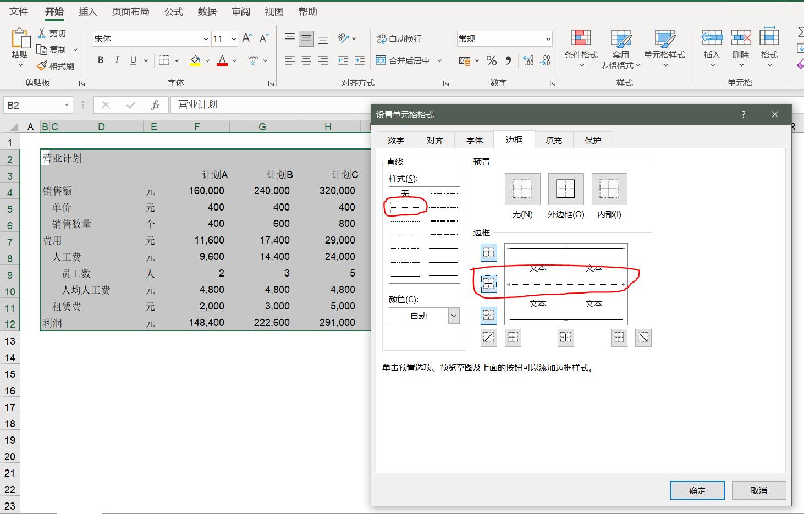Toggle bold formatting in ribbon

coord(101,60)
